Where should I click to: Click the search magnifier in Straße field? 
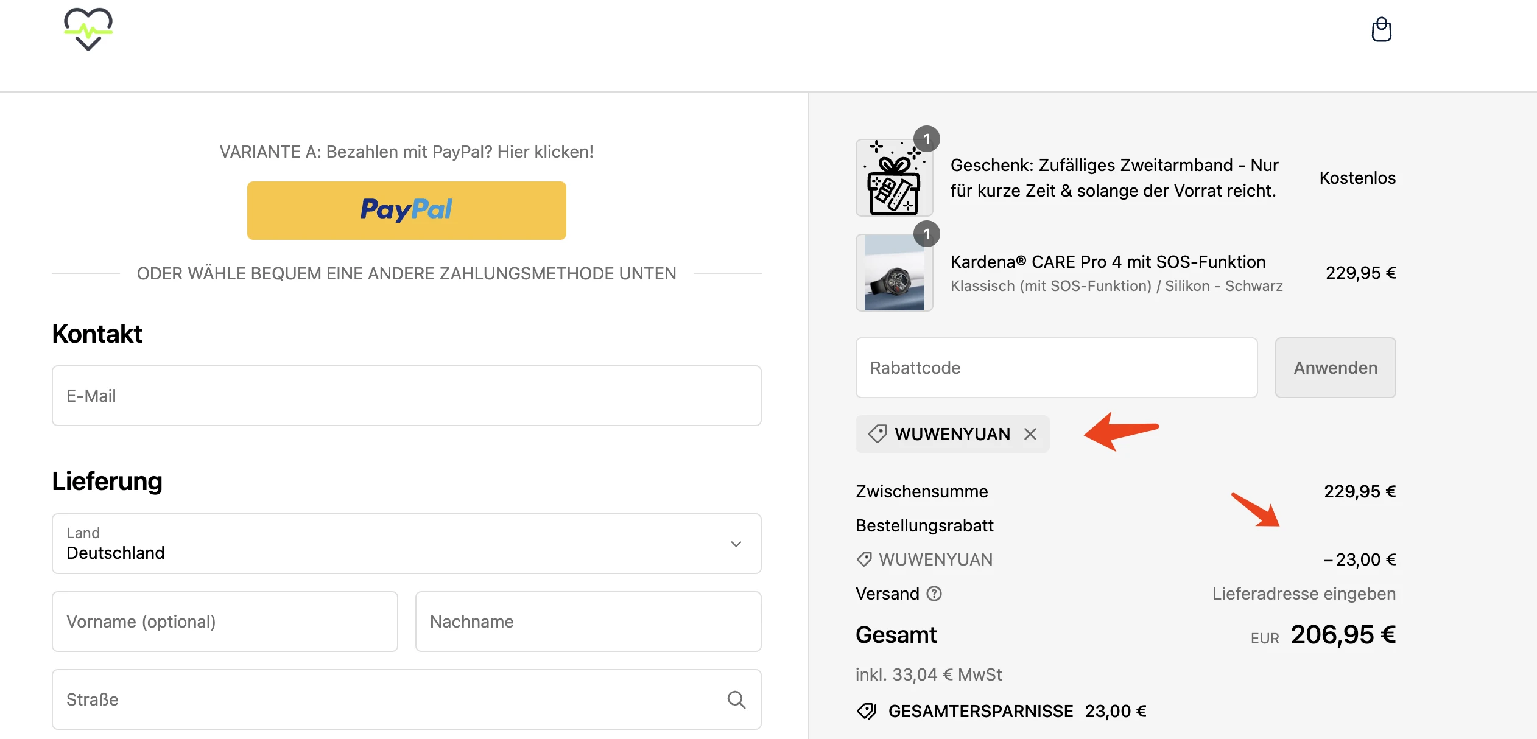736,699
